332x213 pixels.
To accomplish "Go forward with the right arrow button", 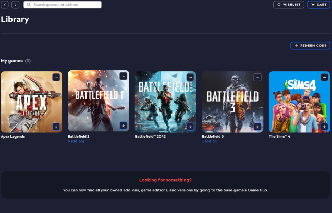I will [x=15, y=5].
